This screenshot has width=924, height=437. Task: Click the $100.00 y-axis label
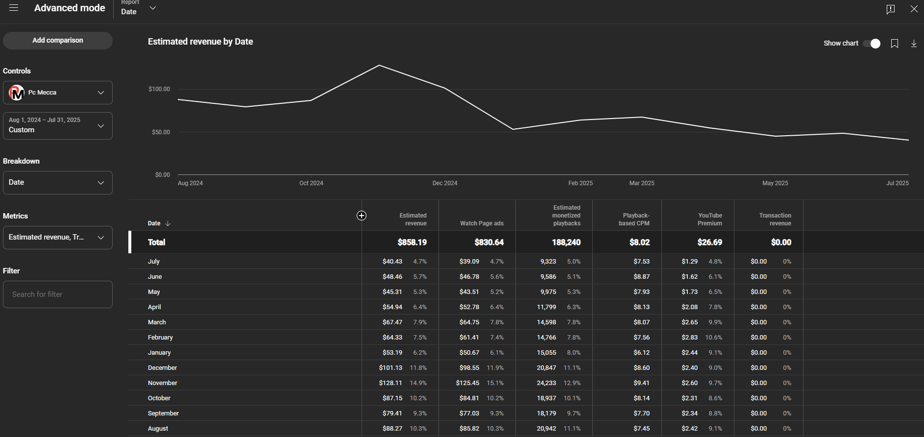pos(159,89)
